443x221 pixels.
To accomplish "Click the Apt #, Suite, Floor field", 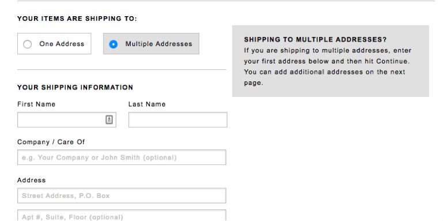I will 122,215.
